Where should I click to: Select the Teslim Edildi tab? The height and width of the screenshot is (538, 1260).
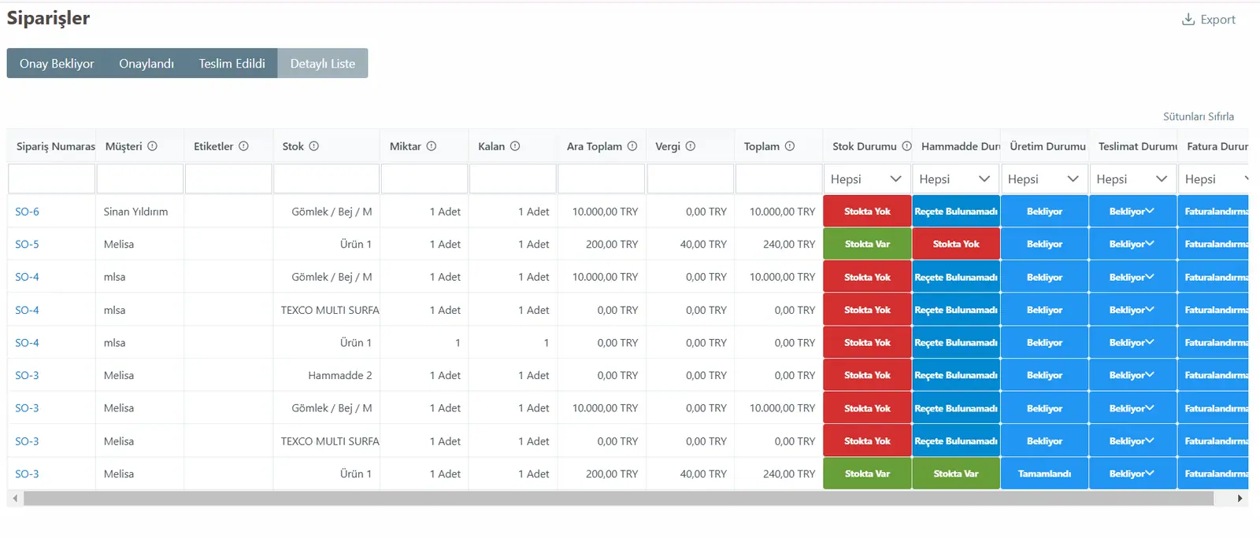(232, 64)
